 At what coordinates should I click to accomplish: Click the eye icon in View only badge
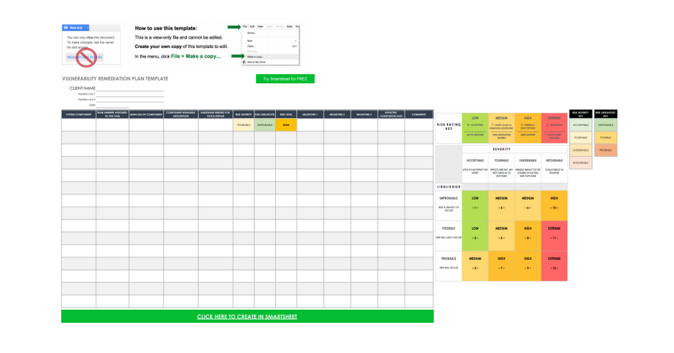click(66, 27)
